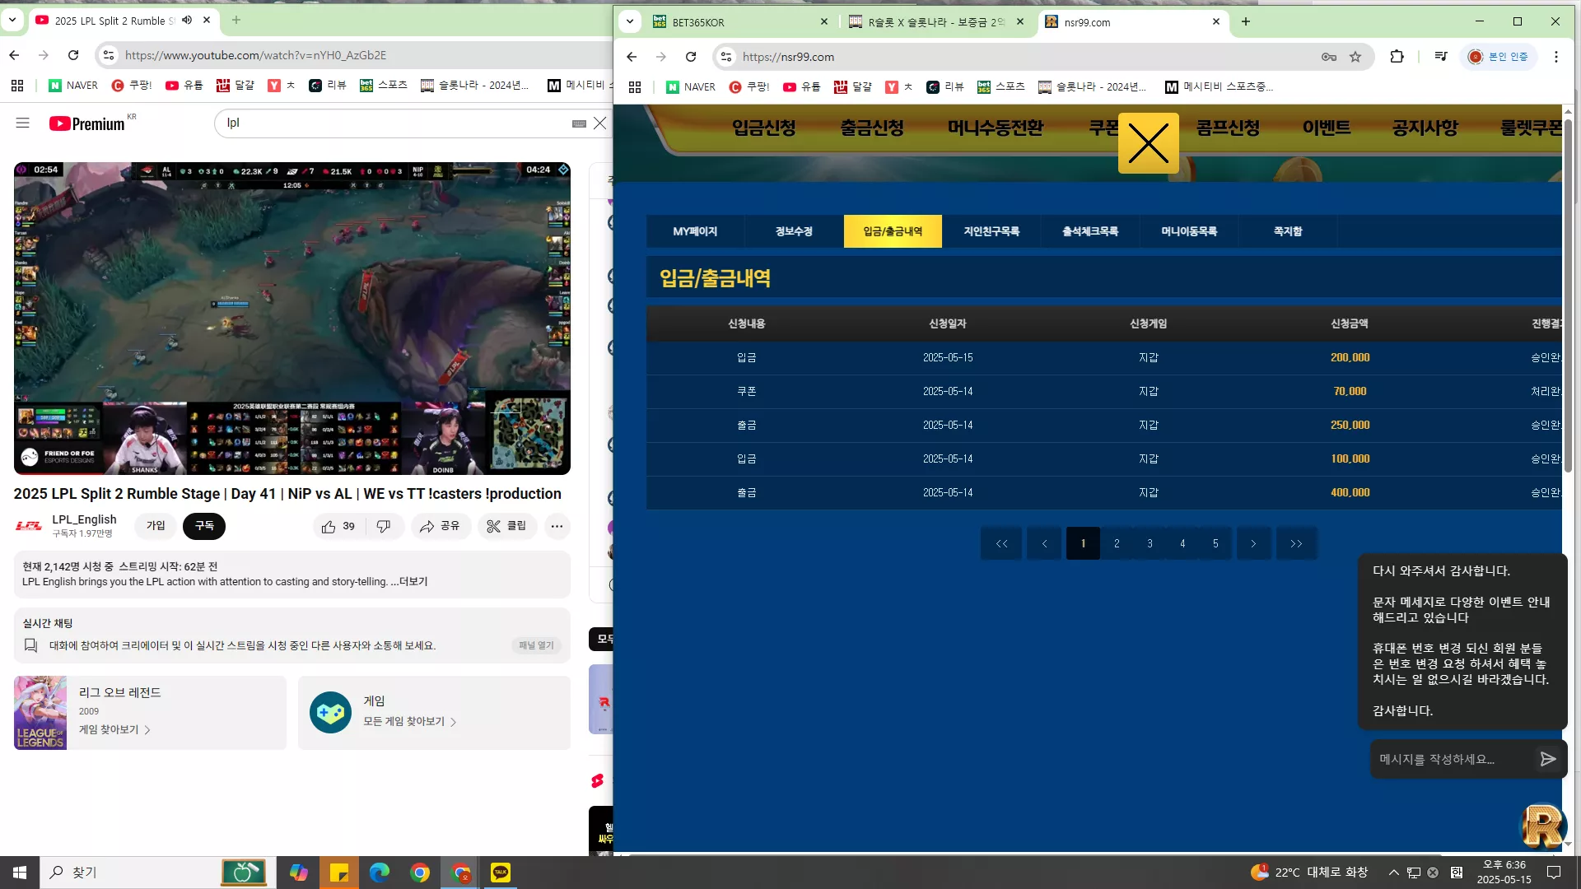
Task: Open the 공지사항 menu
Action: tap(1425, 128)
